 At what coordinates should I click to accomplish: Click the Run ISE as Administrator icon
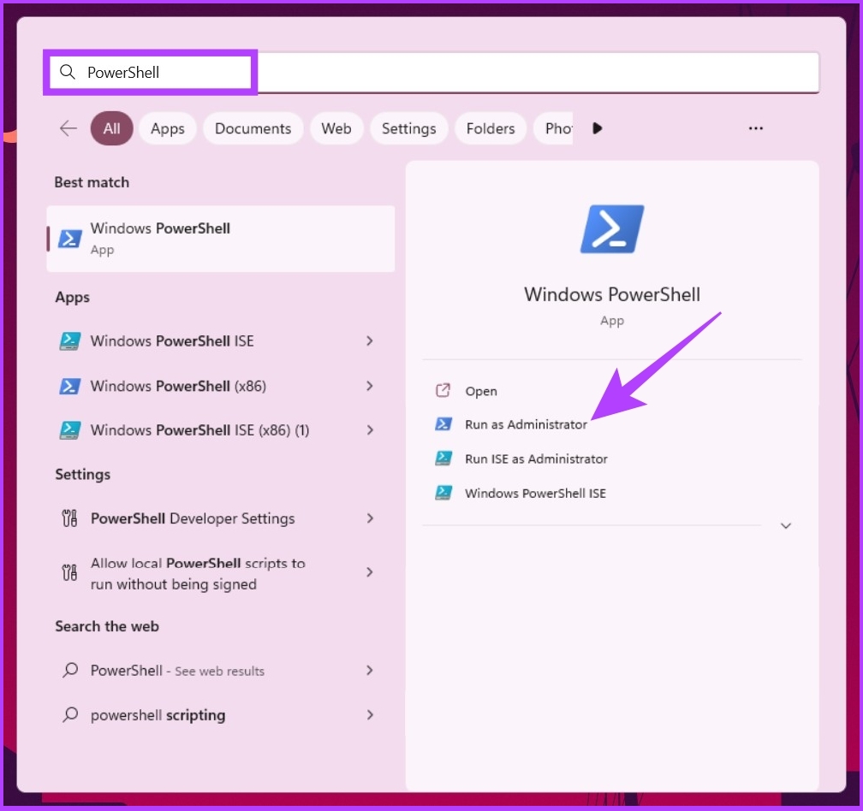[x=443, y=458]
